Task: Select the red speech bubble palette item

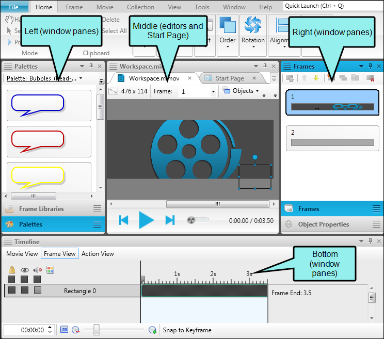Action: tap(49, 141)
